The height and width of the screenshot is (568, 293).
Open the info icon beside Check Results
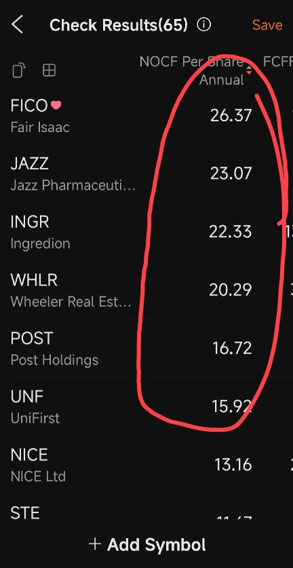[x=203, y=25]
